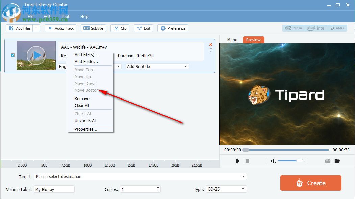Click the Create button
Screen dimensions: 355x199
pyautogui.click(x=310, y=183)
